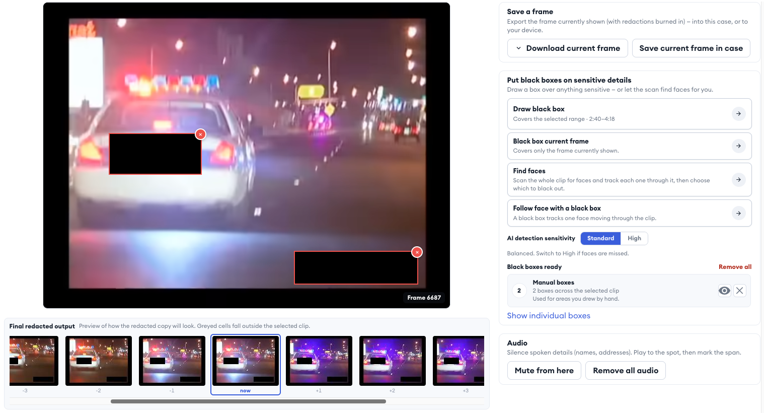The image size is (764, 413).
Task: Set AI detection sensitivity to Standard
Action: point(600,238)
